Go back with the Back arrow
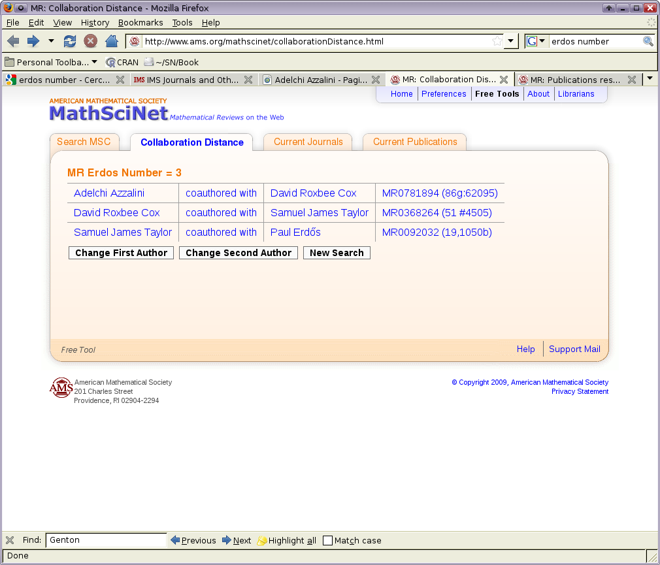The image size is (660, 565). pos(14,41)
